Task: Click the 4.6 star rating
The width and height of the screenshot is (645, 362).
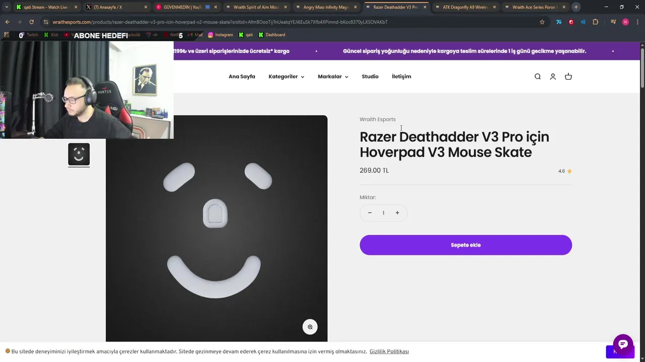Action: pos(565,171)
